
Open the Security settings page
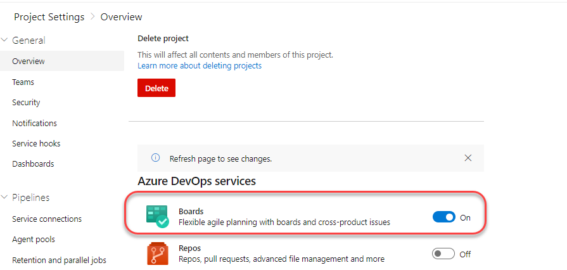26,103
